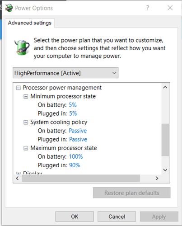Click the Cancel button
Screen dimensions: 182x226
point(117,217)
